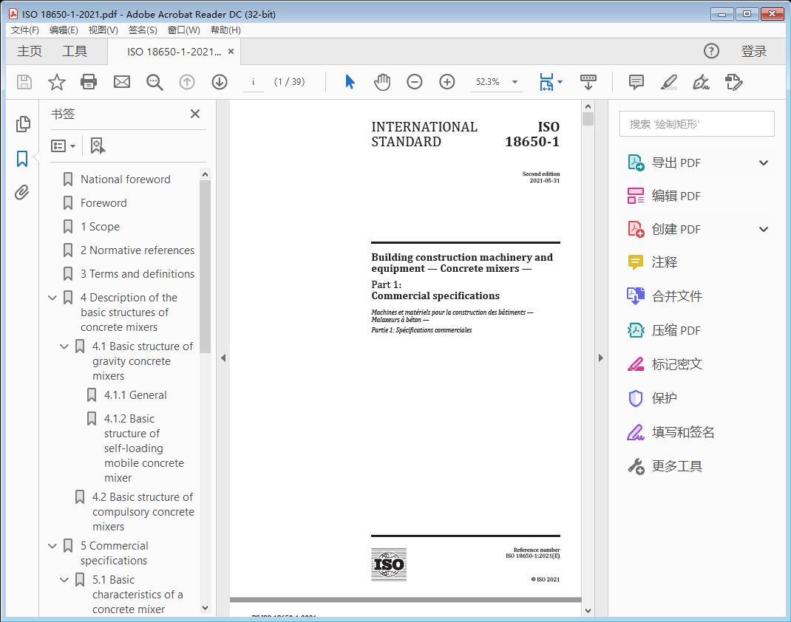Toggle the scrolling page display mode
This screenshot has height=622, width=791.
[588, 82]
